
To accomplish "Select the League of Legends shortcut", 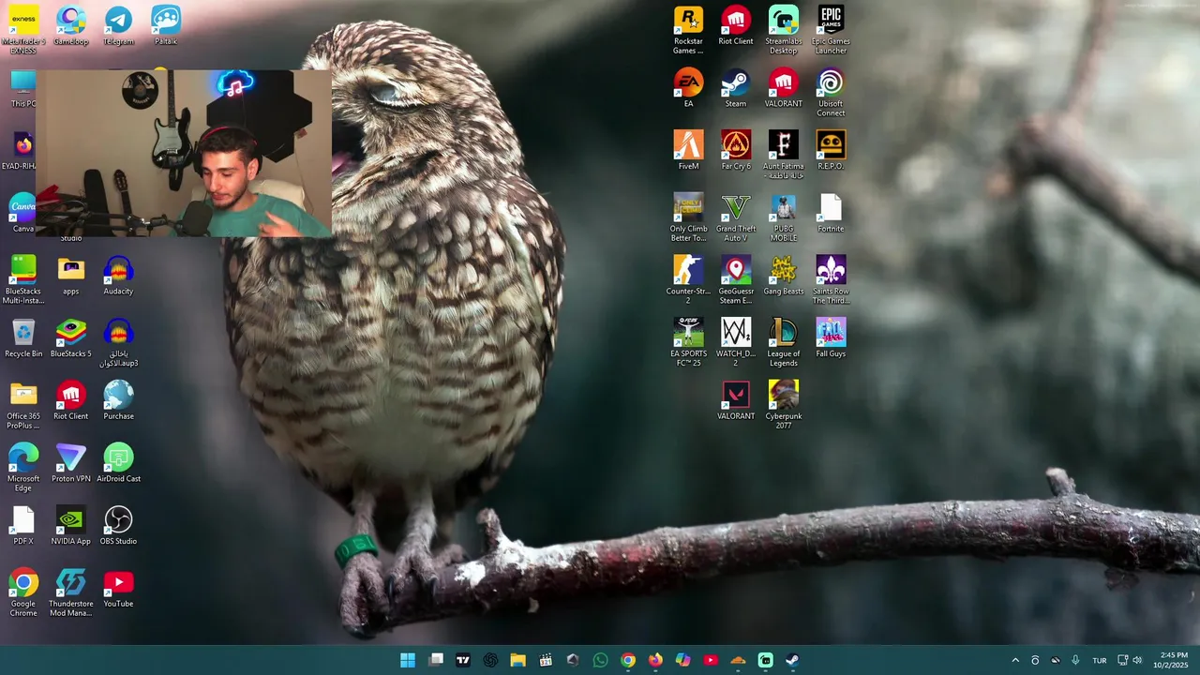I will pyautogui.click(x=783, y=343).
